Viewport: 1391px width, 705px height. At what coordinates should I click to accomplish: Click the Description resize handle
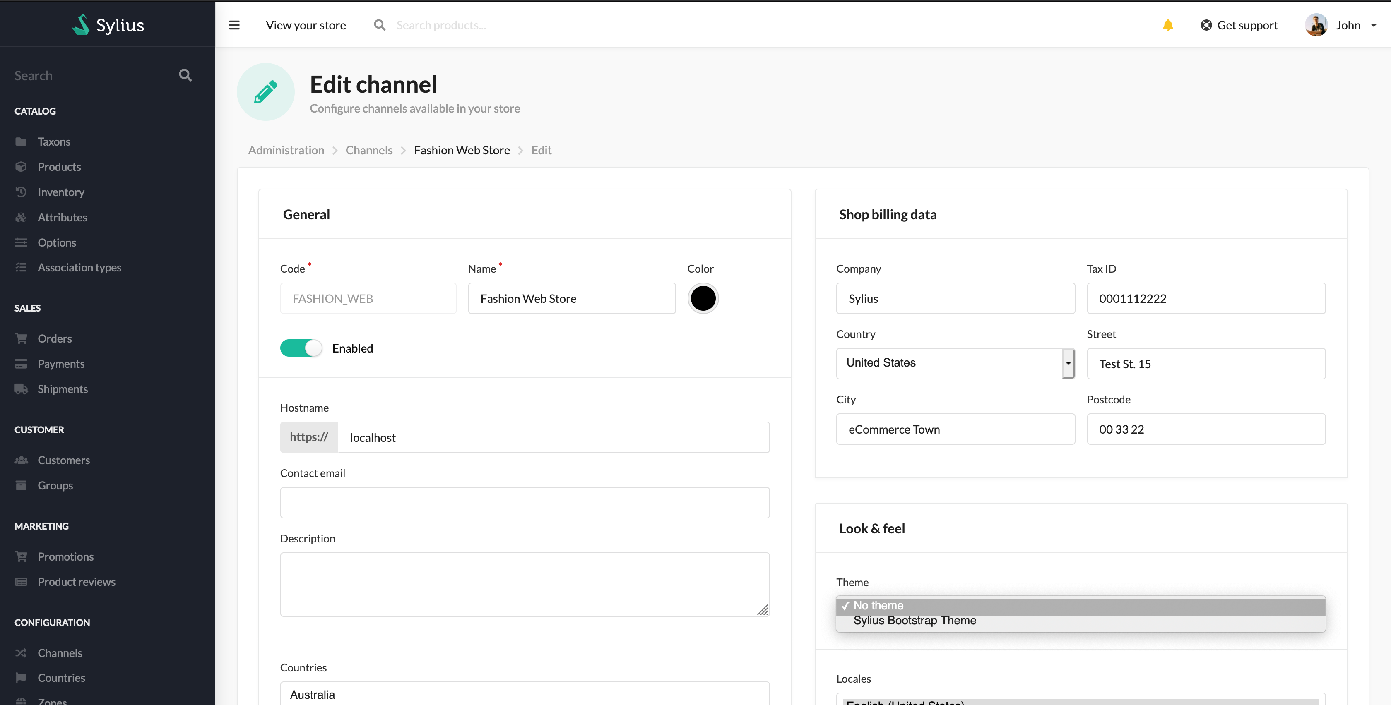763,609
